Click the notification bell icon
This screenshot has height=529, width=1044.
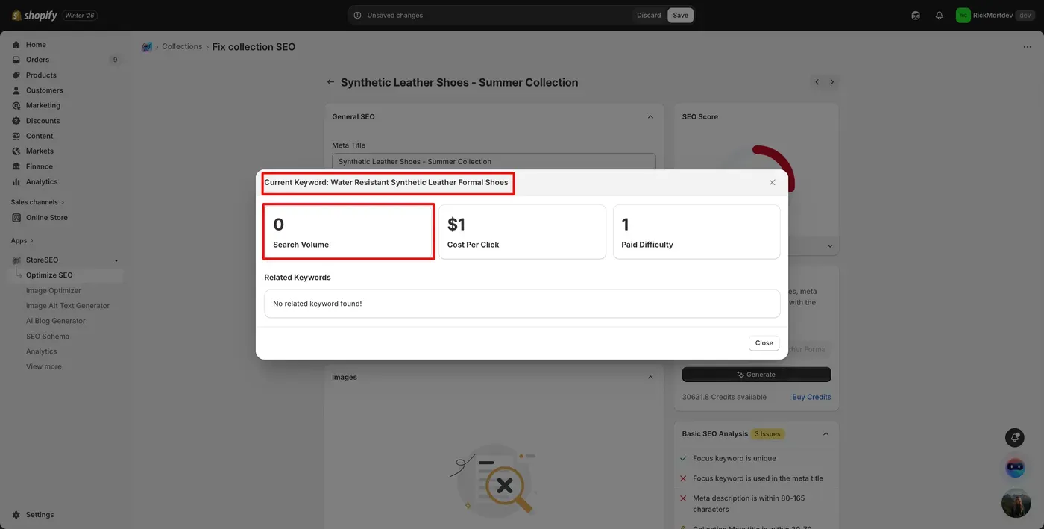coord(939,16)
